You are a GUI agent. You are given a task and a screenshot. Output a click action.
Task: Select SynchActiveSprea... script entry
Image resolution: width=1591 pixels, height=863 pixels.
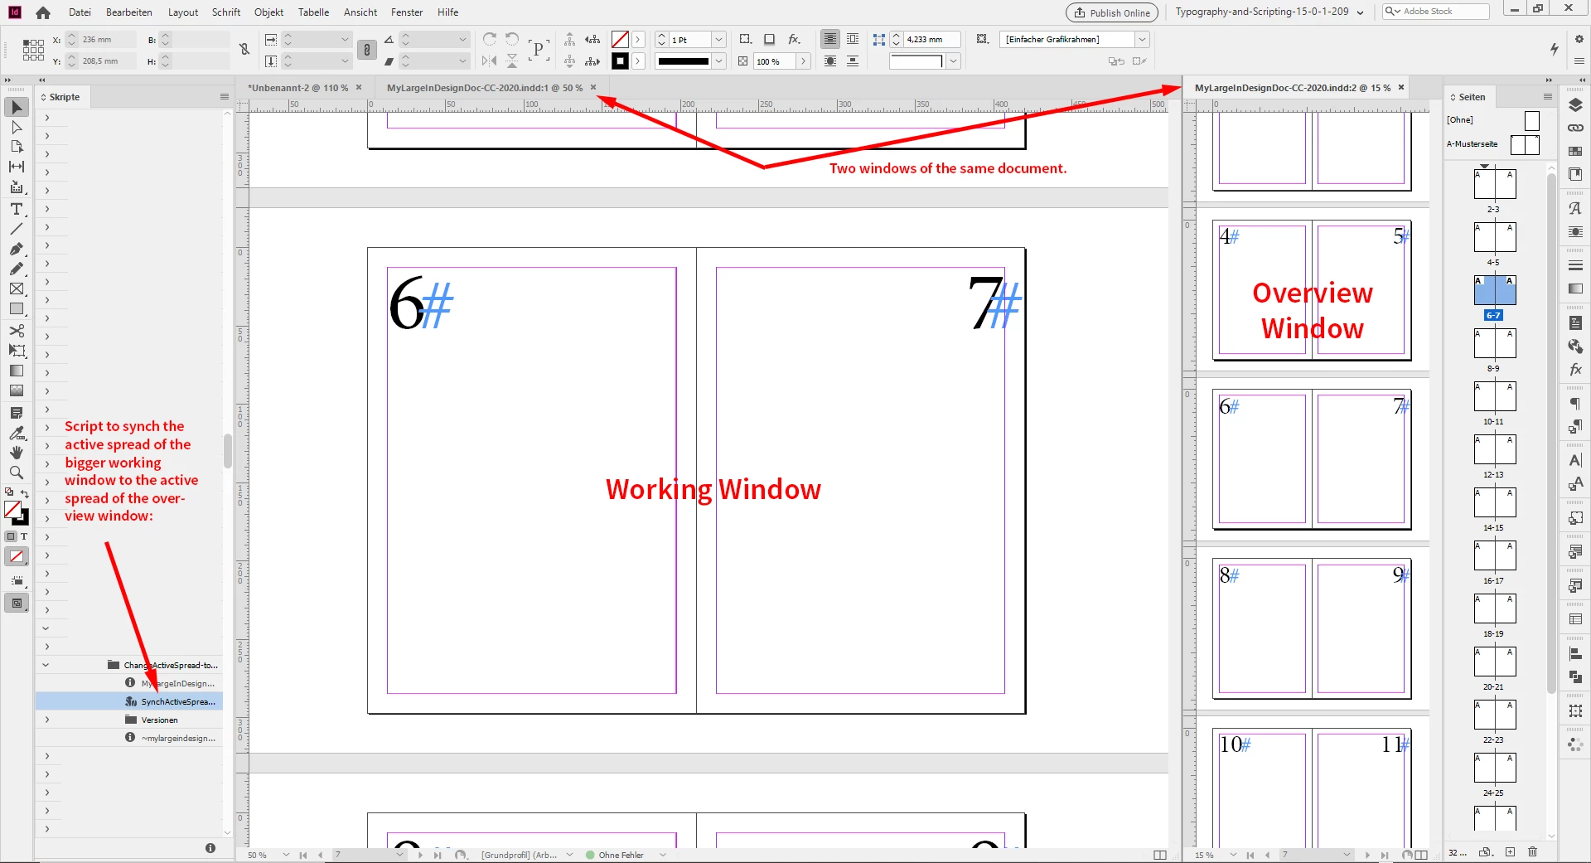coord(130,701)
